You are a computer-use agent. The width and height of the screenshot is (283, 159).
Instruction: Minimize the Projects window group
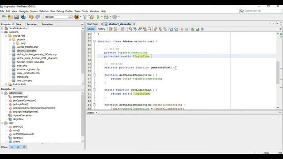tap(82, 24)
